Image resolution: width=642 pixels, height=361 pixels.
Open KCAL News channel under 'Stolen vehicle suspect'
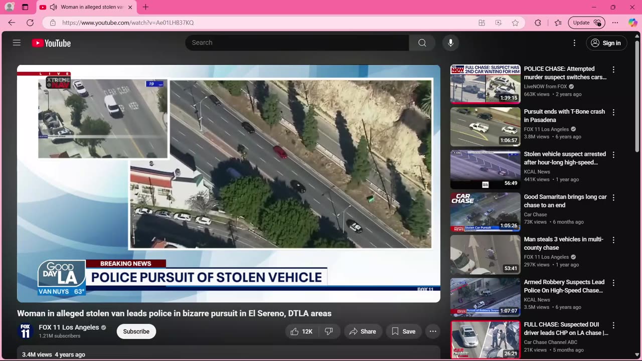tap(538, 171)
